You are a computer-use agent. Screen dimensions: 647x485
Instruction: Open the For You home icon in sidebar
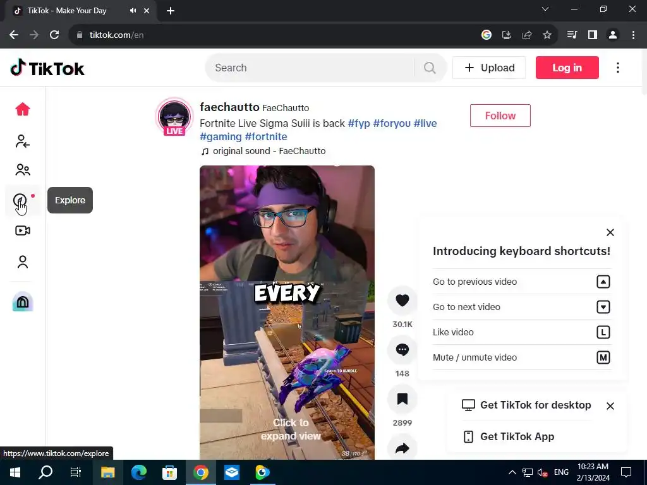[23, 109]
